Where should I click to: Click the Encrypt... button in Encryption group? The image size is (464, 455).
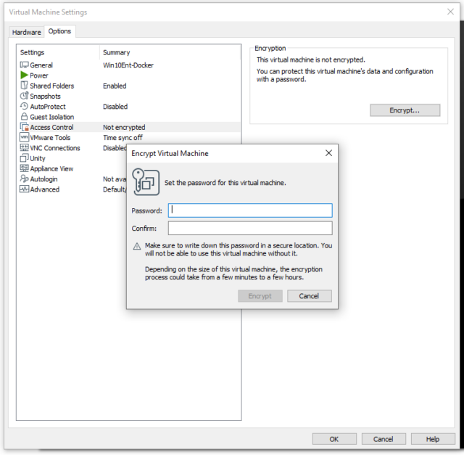click(405, 110)
